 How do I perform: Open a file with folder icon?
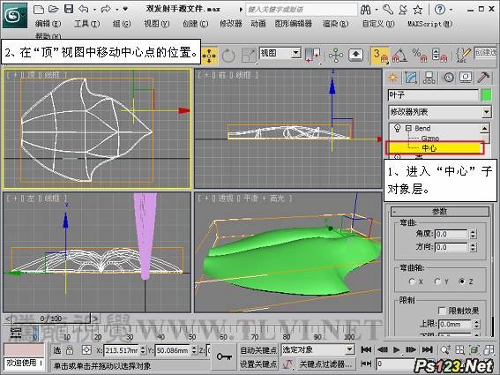[x=53, y=9]
